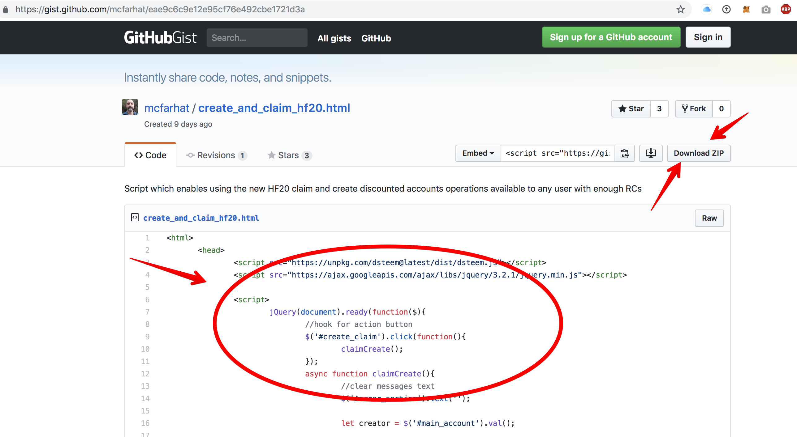
Task: Open the circular key extension icon
Action: point(726,10)
